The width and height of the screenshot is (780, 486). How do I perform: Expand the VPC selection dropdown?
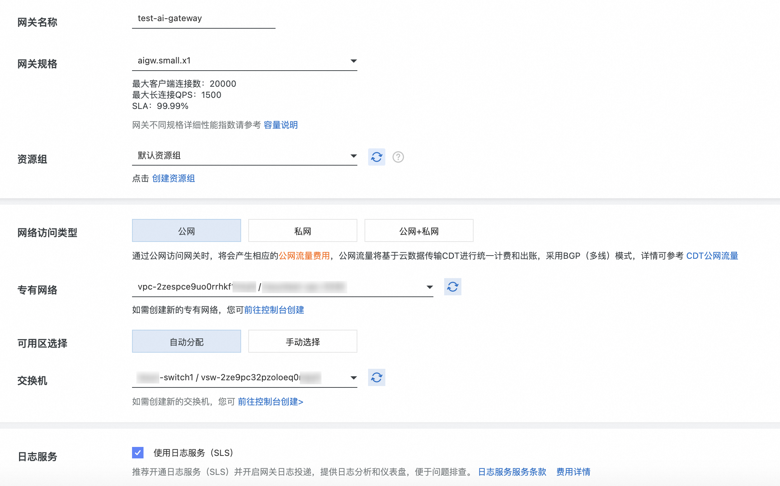[283, 287]
